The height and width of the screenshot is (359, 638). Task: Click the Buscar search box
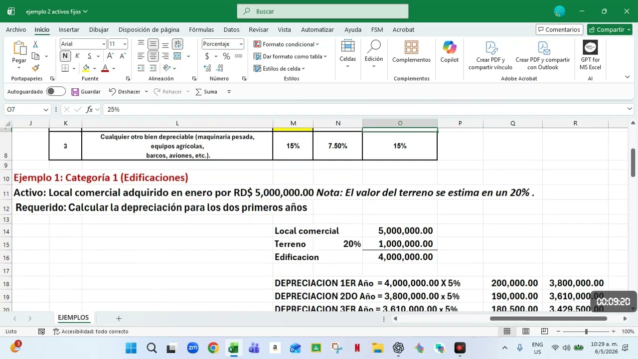coord(322,11)
